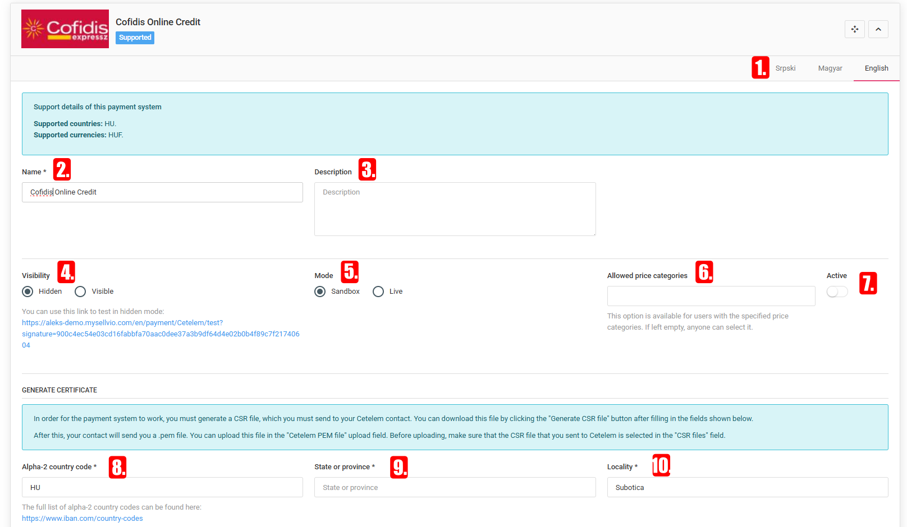This screenshot has width=907, height=527.
Task: Collapse the Cofidis Online Credit panel
Action: (x=878, y=29)
